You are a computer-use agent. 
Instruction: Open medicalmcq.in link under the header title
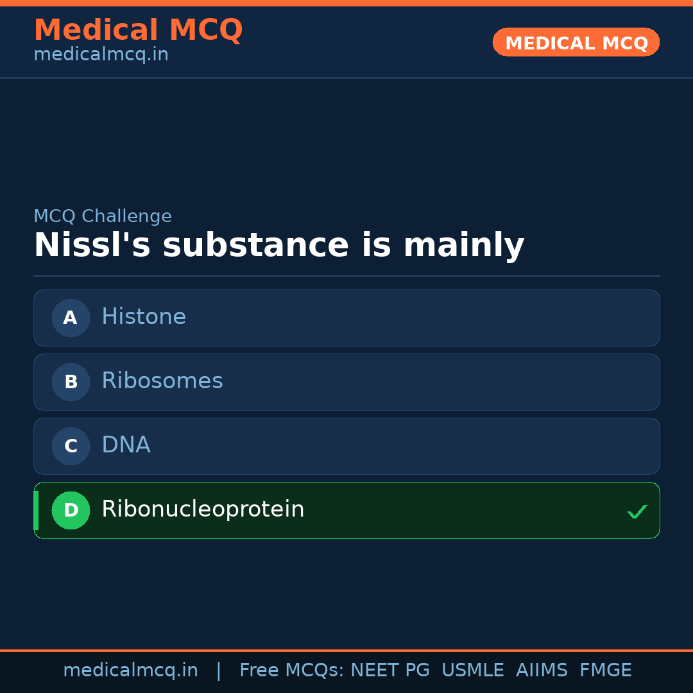[101, 55]
